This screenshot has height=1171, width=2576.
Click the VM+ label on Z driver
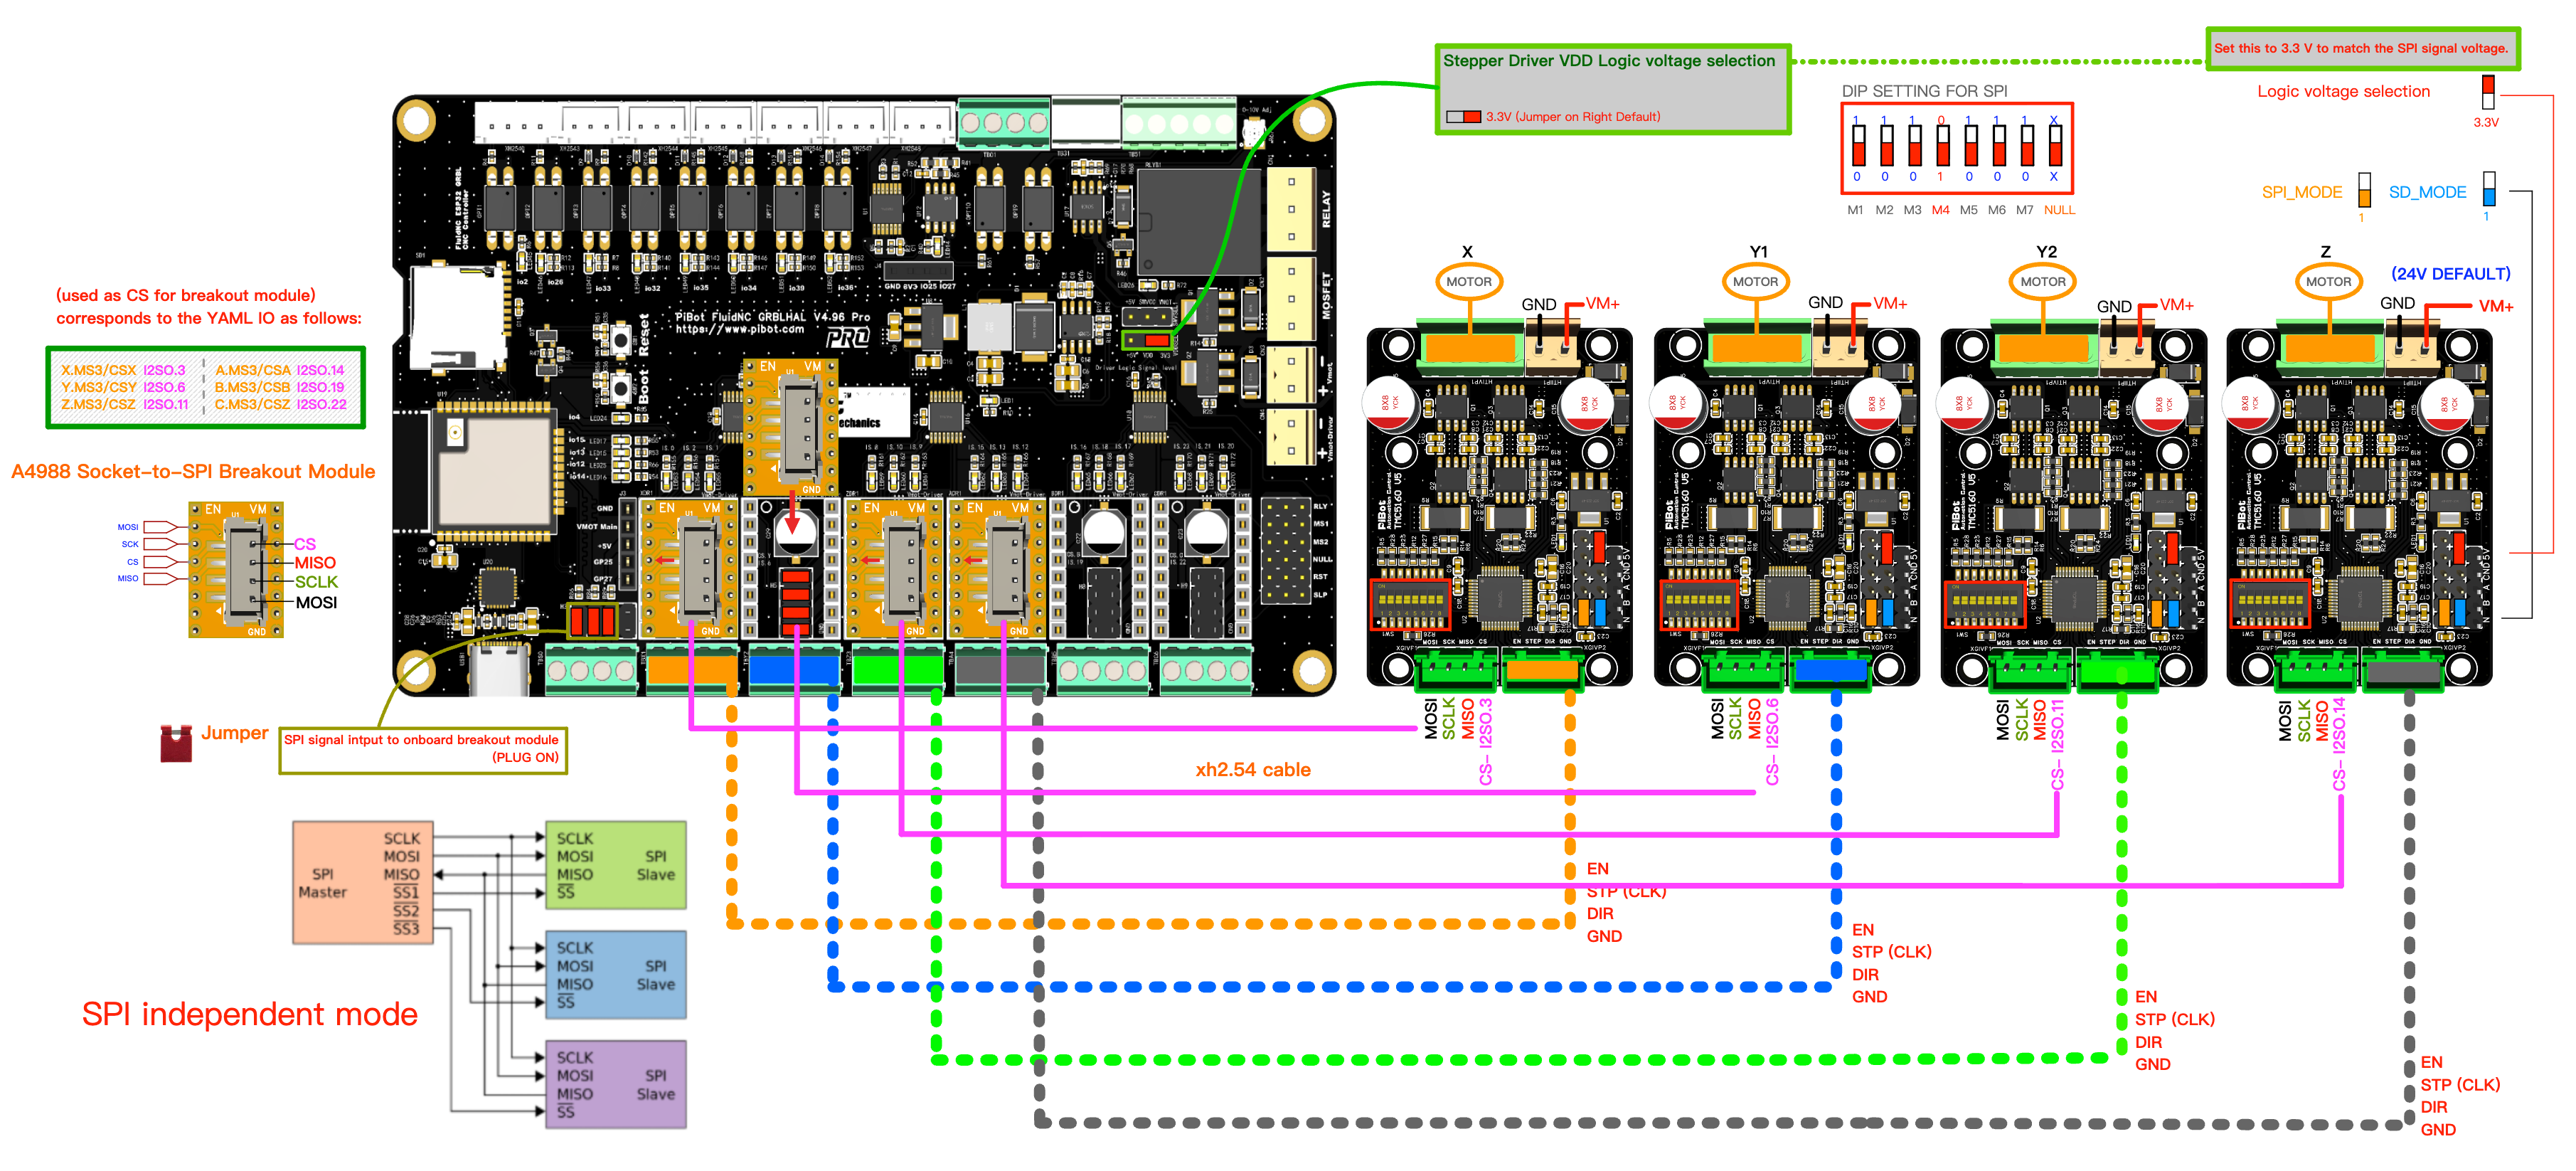pos(2496,307)
